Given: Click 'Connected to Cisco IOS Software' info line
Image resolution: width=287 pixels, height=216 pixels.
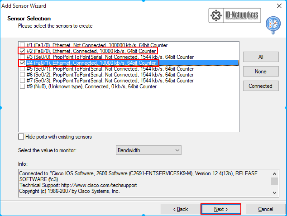Looking at the screenshot, I should coord(139,173).
